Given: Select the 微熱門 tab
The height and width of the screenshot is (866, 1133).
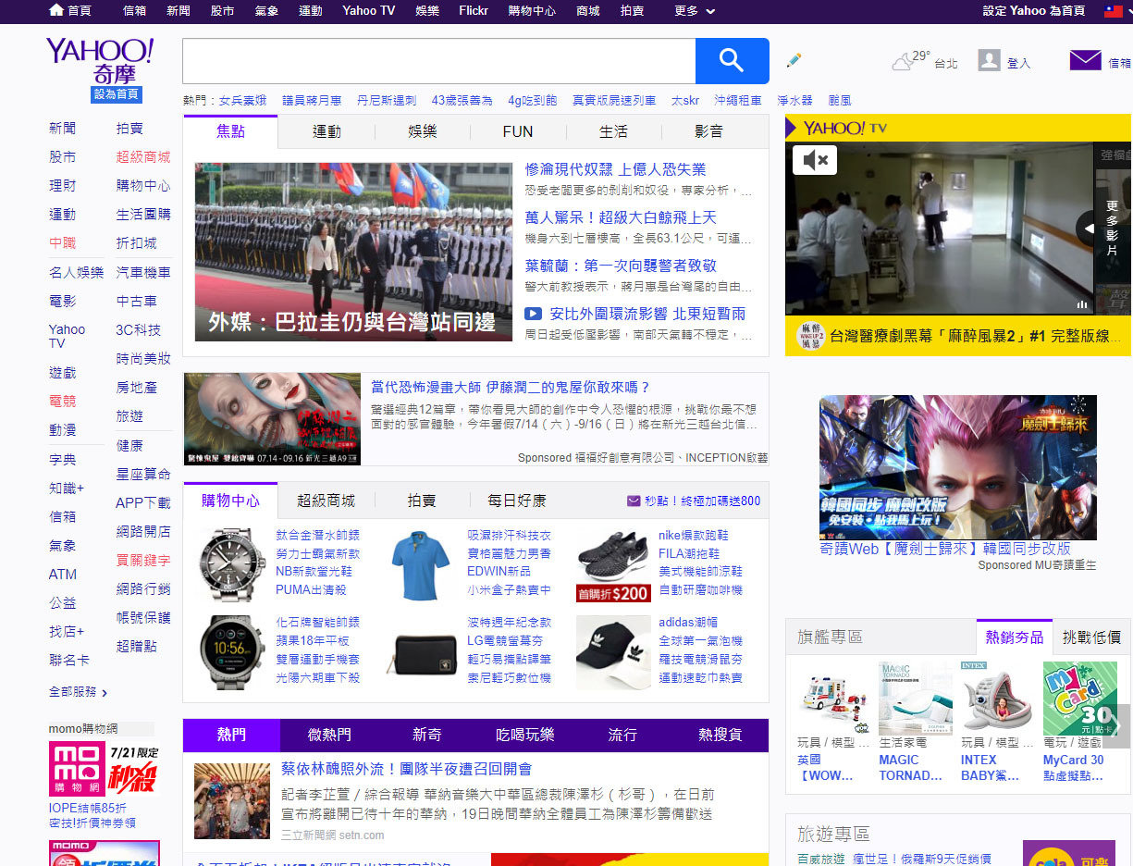Looking at the screenshot, I should point(329,735).
